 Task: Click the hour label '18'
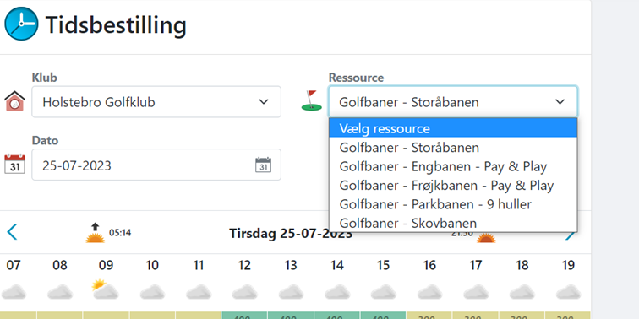click(522, 266)
